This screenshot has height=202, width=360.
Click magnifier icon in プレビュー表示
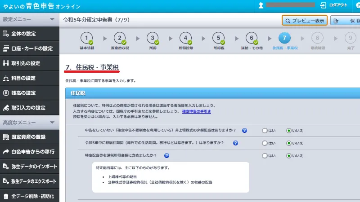coord(288,21)
